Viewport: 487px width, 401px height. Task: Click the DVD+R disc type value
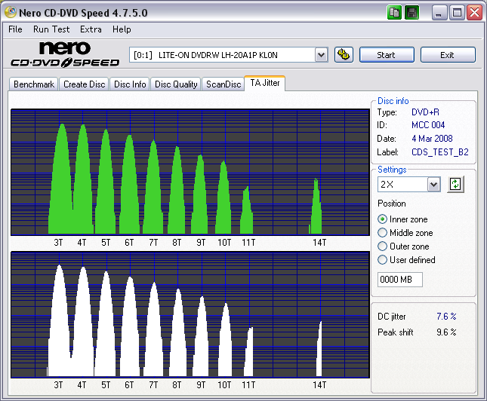point(425,112)
